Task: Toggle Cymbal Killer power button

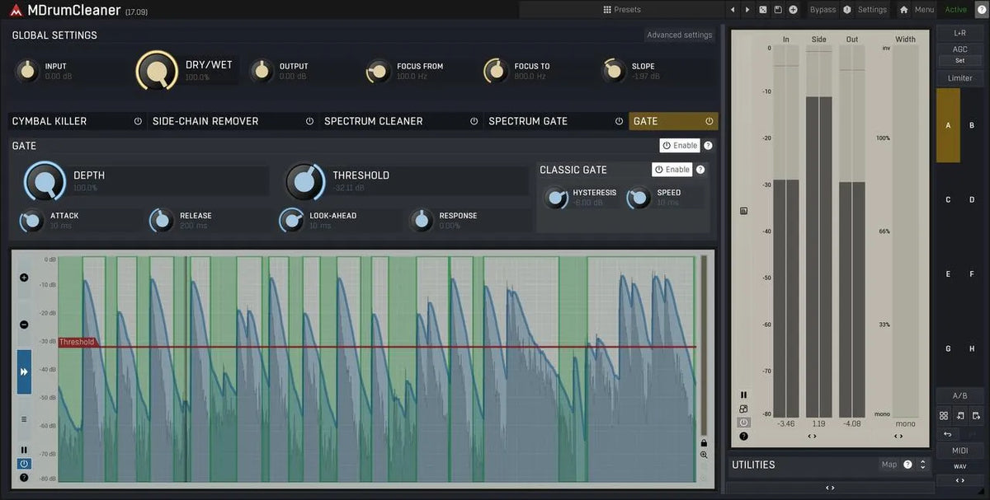Action: [138, 121]
